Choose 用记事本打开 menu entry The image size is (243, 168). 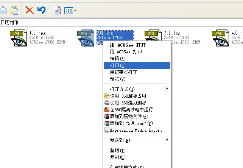[x=137, y=72]
